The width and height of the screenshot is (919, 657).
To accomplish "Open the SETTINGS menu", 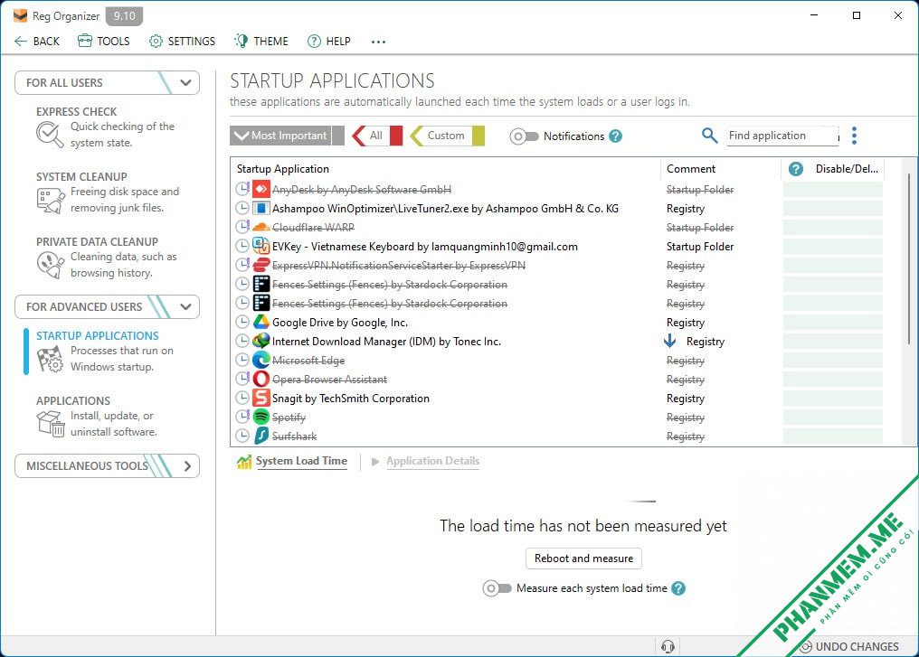I will [x=183, y=41].
